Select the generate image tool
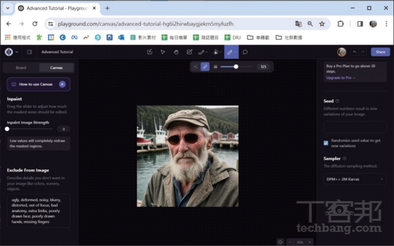 pos(189,52)
